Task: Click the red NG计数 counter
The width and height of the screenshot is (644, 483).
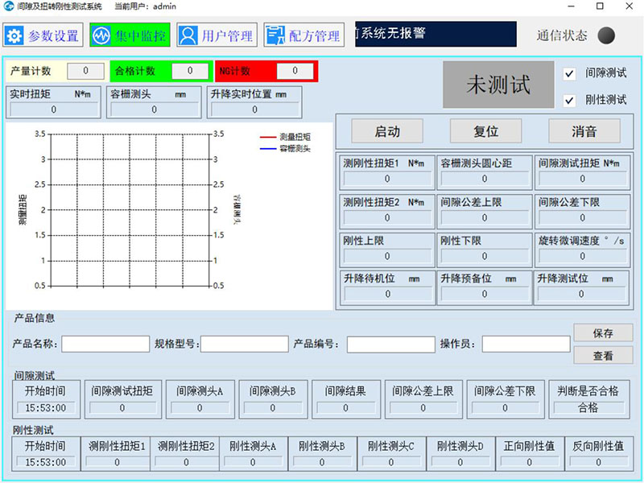Action: [x=266, y=71]
